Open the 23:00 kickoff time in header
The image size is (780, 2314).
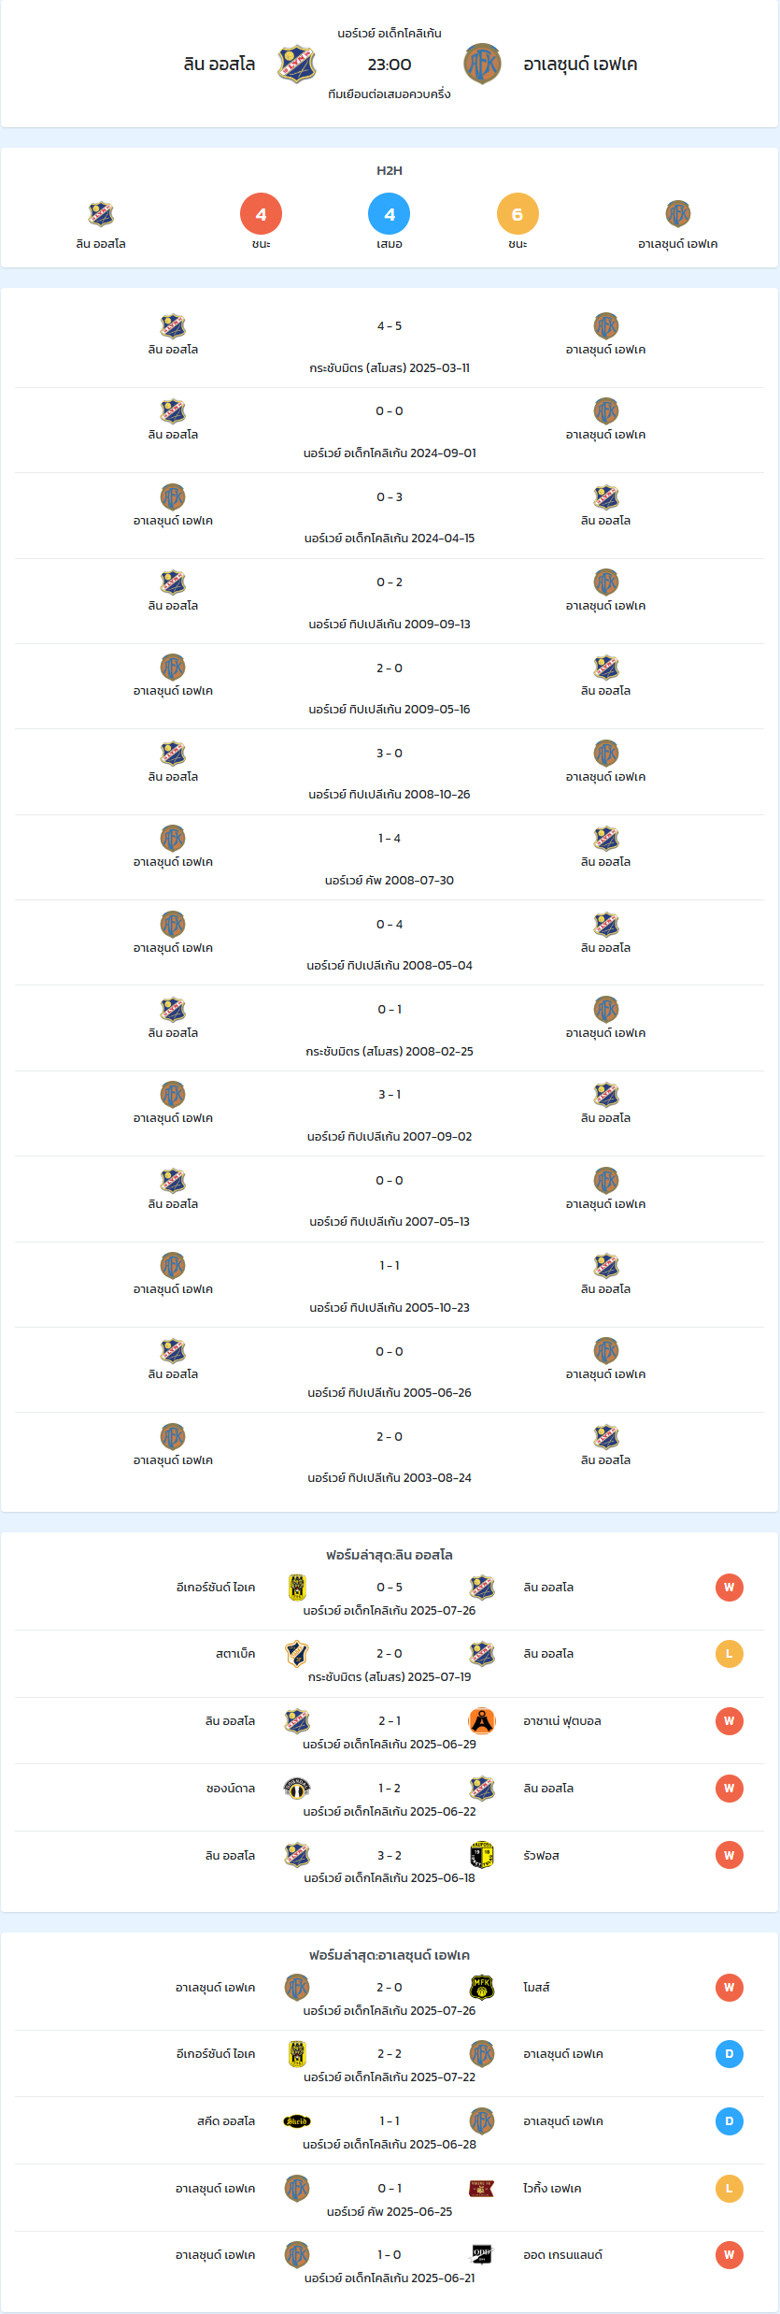(390, 65)
